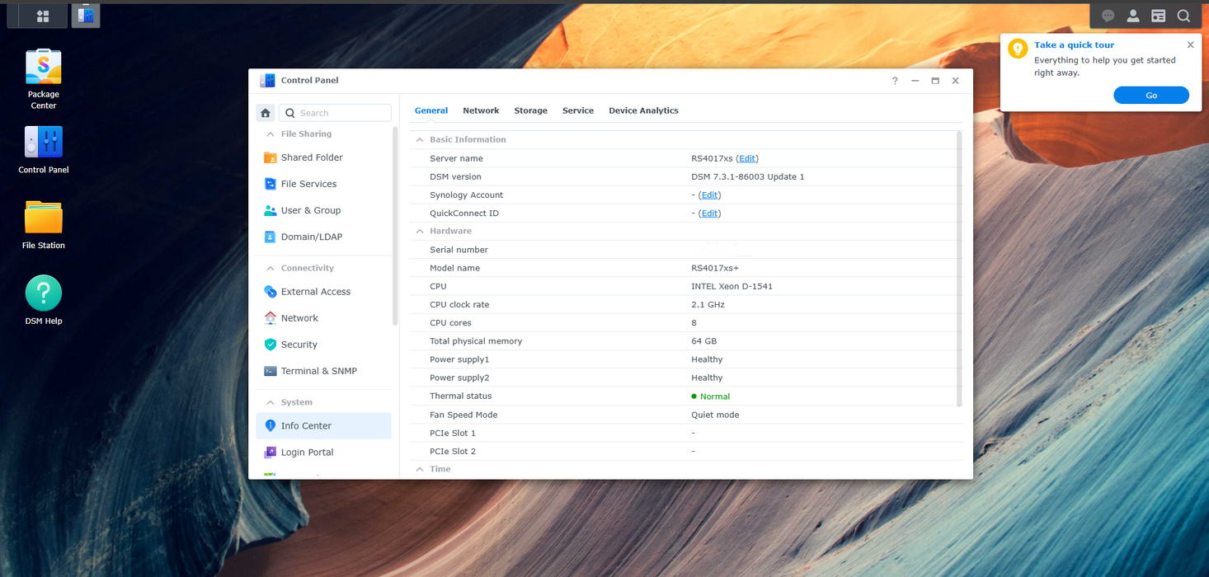Edit the QuickConnect ID
Screen dimensions: 1209x577
pyautogui.click(x=709, y=213)
